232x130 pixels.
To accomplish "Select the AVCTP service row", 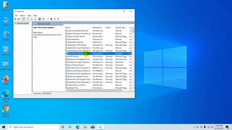I will click(x=98, y=56).
